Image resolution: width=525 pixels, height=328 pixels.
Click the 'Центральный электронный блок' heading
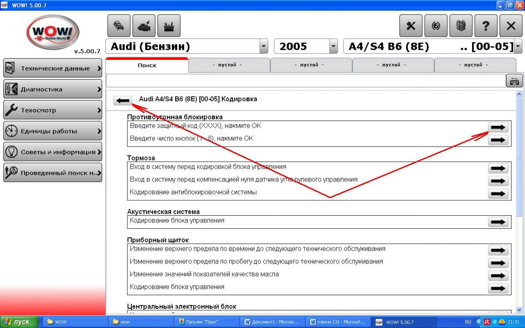pos(182,307)
